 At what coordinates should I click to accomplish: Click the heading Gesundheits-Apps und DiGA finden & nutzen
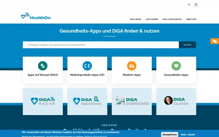coord(109,31)
